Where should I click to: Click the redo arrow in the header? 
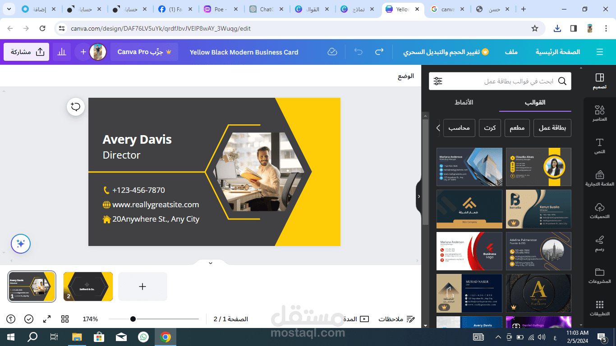379,52
